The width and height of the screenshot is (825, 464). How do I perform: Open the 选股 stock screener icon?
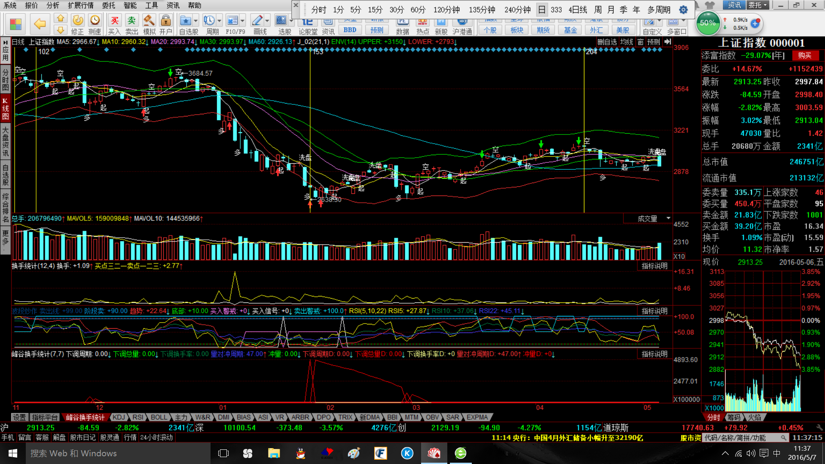click(281, 20)
